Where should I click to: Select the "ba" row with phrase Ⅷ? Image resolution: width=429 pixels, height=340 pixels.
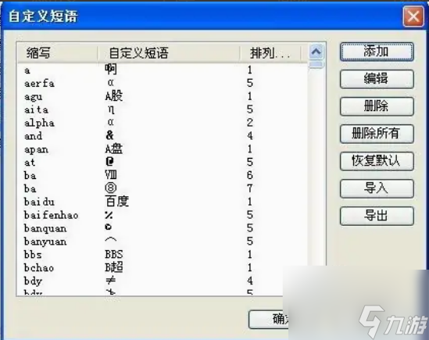[x=163, y=176]
